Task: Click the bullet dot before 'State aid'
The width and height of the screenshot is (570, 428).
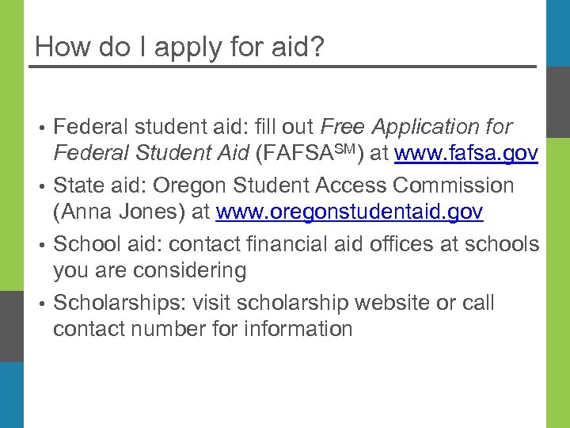Action: tap(40, 187)
